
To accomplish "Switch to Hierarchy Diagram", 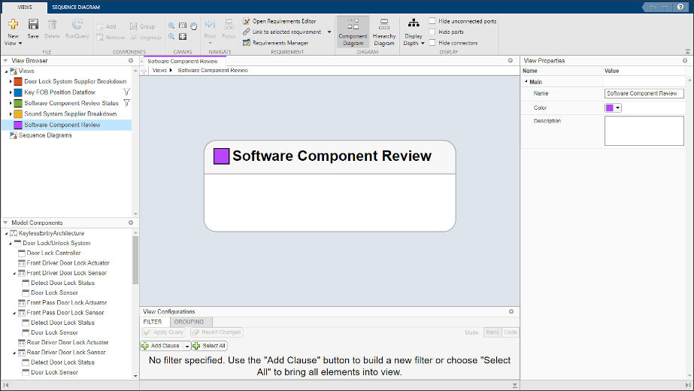I will [x=383, y=32].
